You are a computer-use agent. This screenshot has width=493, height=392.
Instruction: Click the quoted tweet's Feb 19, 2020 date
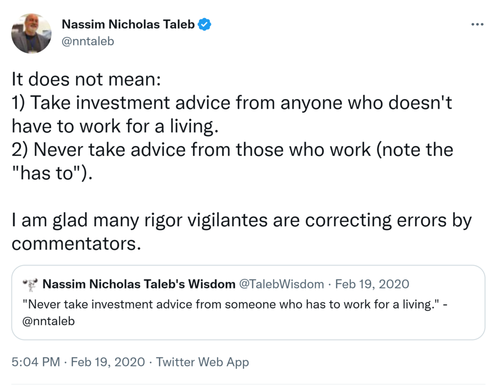coord(372,284)
